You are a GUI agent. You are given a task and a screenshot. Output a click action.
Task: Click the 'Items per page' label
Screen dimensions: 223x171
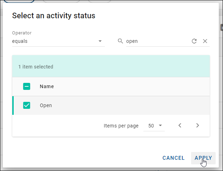(121, 126)
